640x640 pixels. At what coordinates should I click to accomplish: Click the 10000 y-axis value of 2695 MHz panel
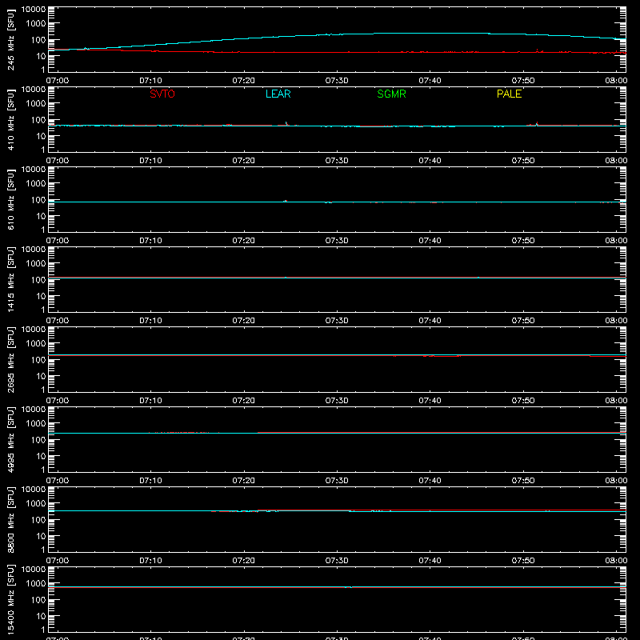[x=34, y=330]
